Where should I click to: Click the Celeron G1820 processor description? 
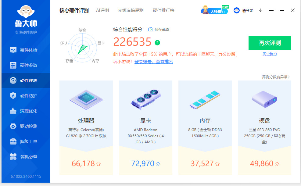point(86,133)
